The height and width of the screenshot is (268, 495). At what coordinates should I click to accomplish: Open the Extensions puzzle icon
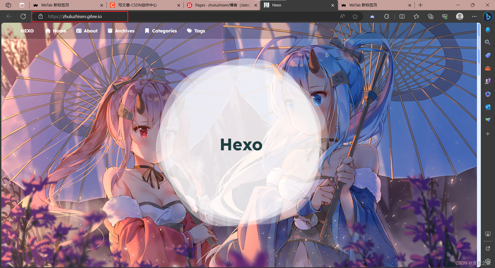click(x=386, y=16)
